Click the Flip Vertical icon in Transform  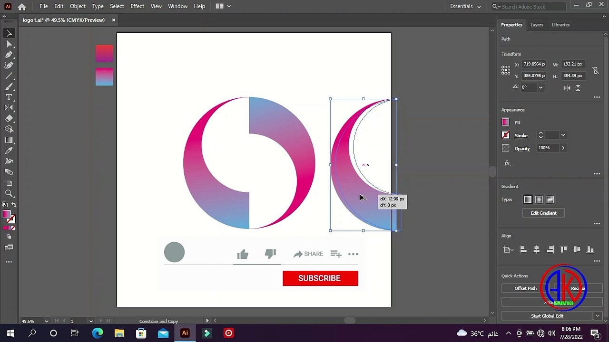point(578,88)
